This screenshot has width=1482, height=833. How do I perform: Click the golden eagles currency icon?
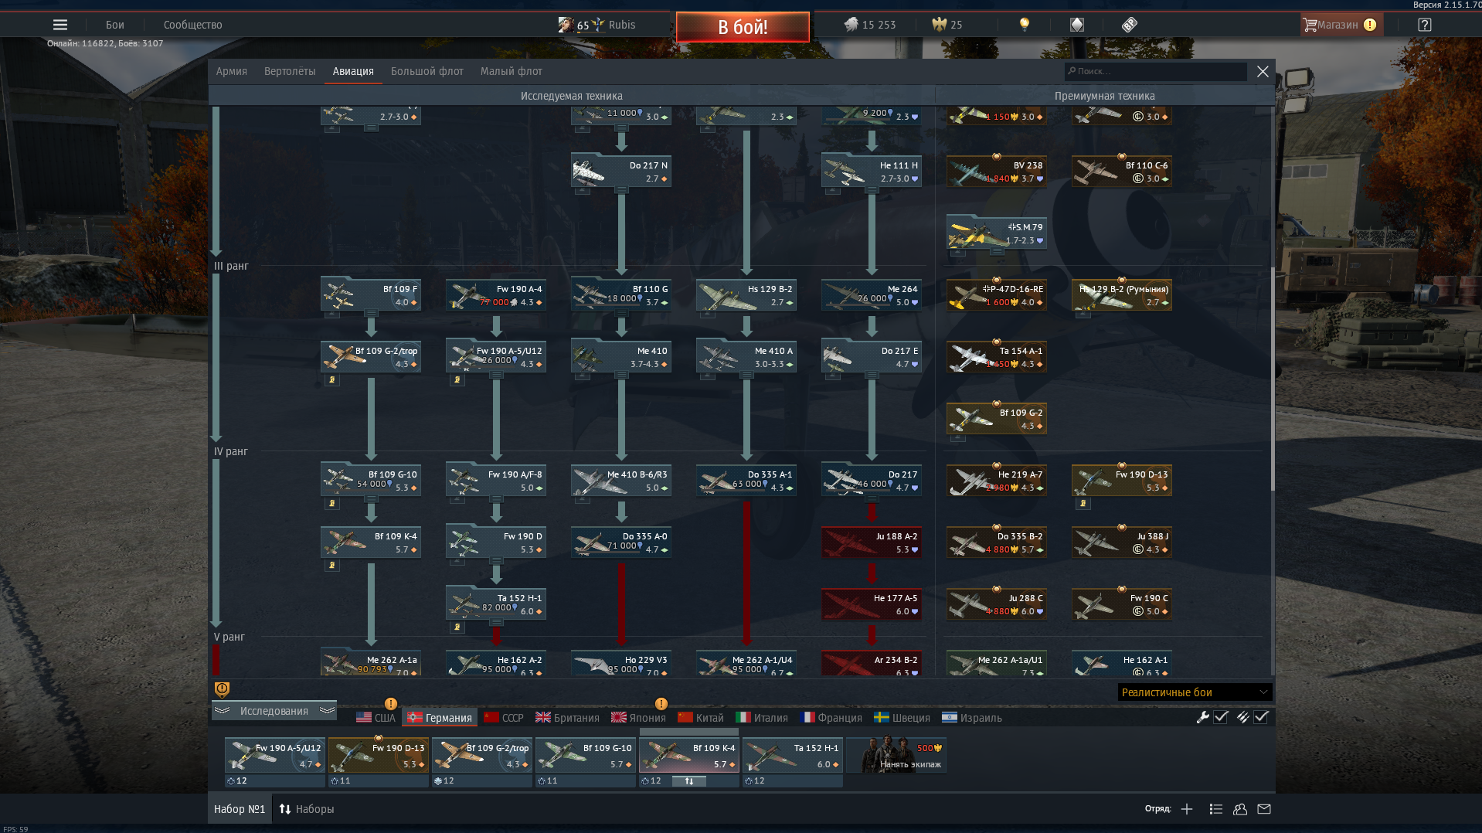click(939, 25)
